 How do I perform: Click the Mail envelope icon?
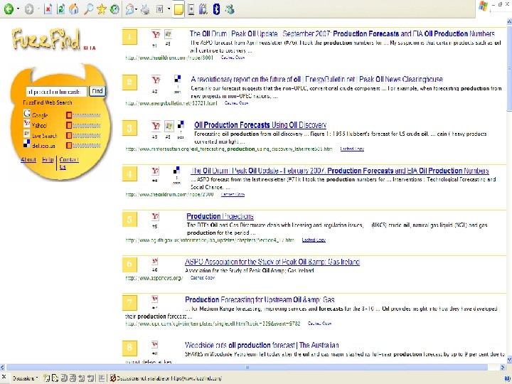pos(129,9)
